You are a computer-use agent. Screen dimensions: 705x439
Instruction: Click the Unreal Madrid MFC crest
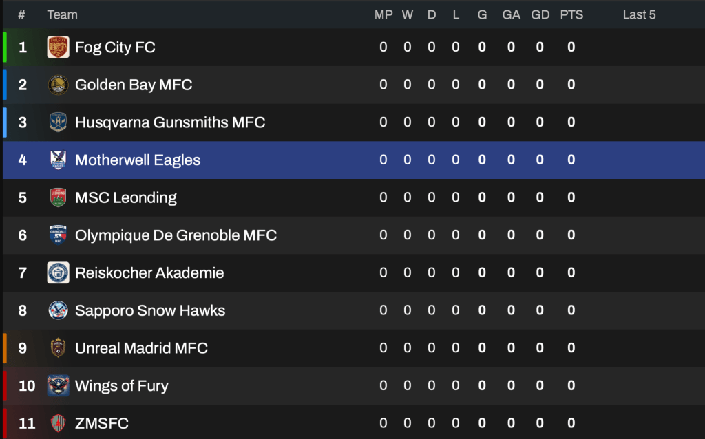[58, 348]
